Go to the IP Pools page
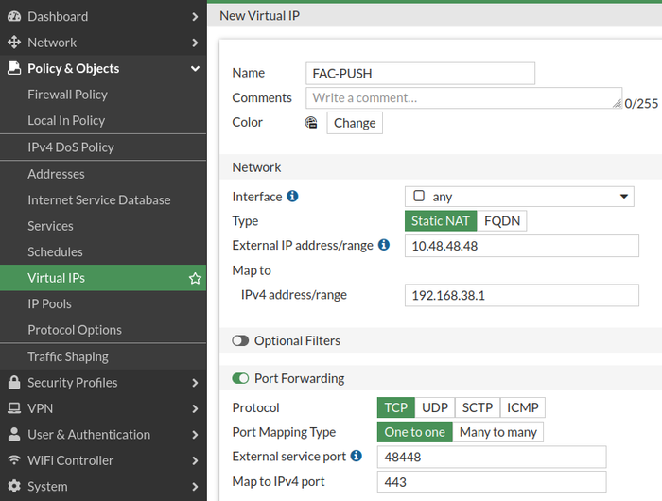The image size is (662, 501). [49, 304]
